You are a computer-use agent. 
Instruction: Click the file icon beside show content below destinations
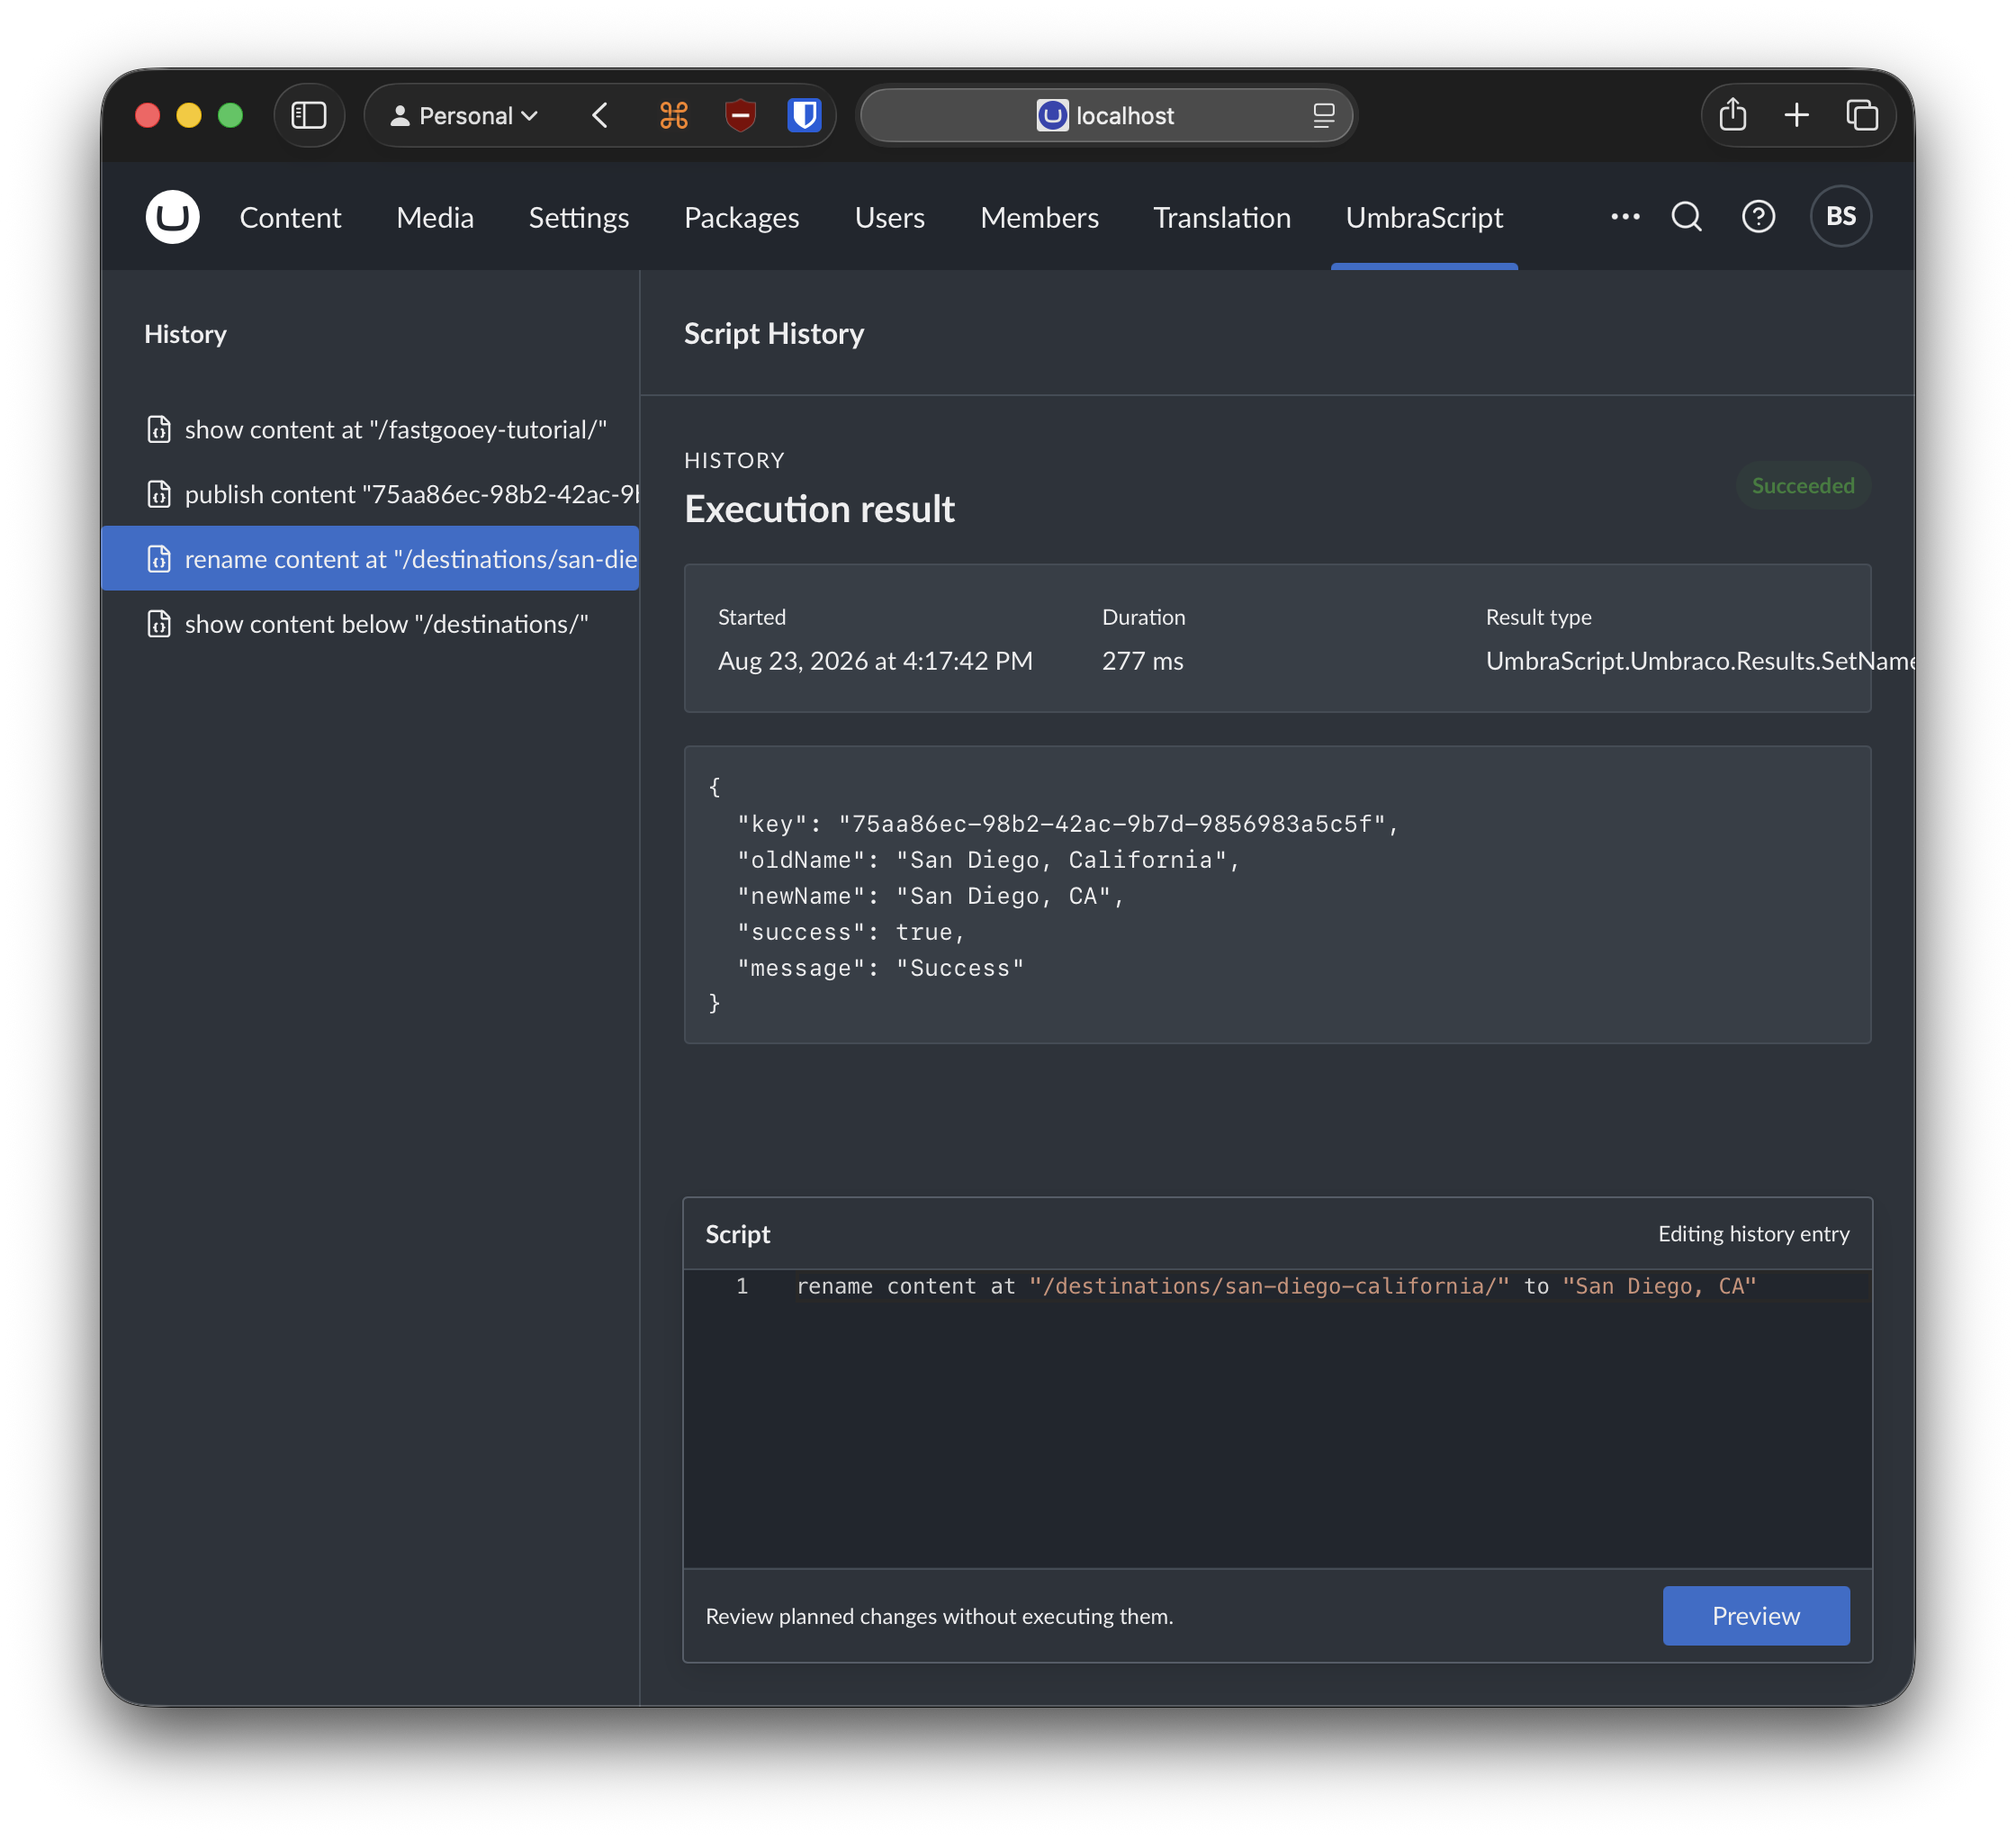pyautogui.click(x=159, y=624)
